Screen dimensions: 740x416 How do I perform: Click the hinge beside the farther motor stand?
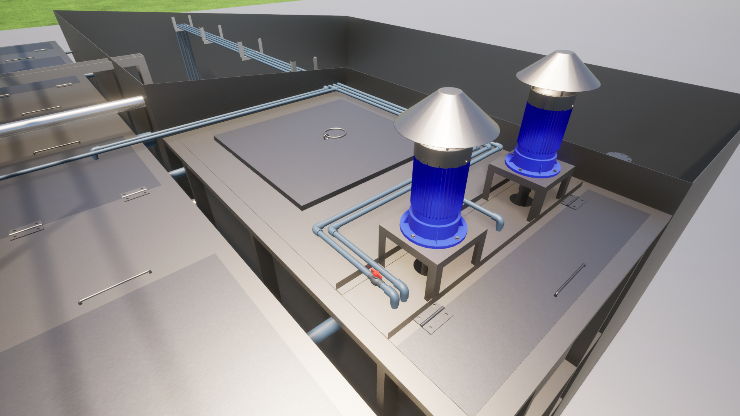[x=573, y=201]
